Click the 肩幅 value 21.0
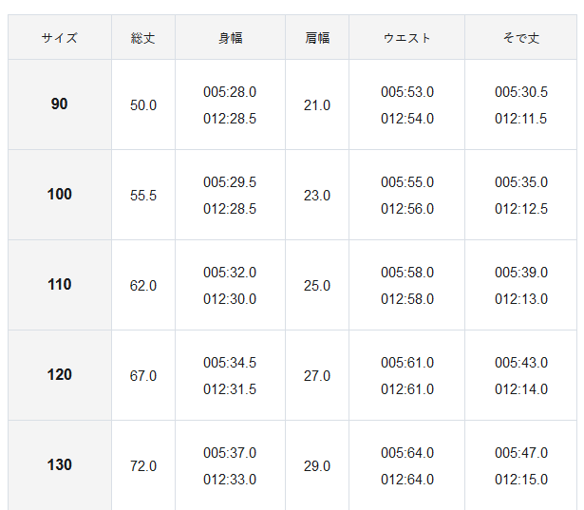Image resolution: width=584 pixels, height=510 pixels. [317, 105]
